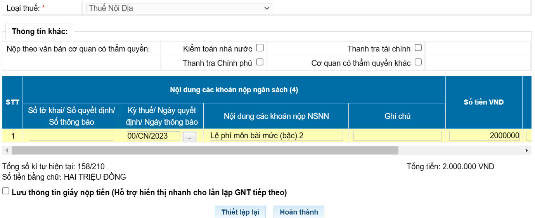This screenshot has width=535, height=218.
Task: Click the right arrow of horizontal scrollbar
Action: tap(526, 150)
